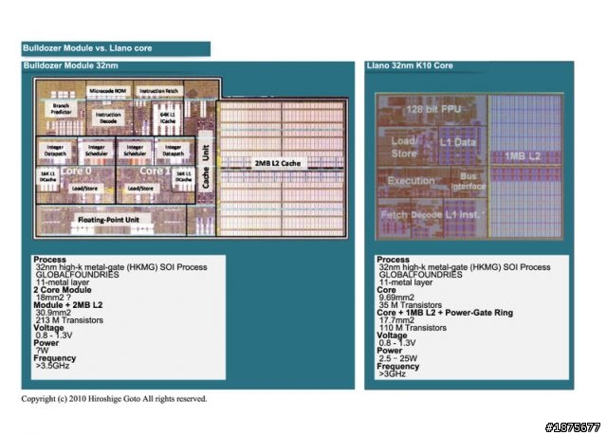Click the "1MB L2" label
Screen dimensions: 607x435
[x=523, y=156]
